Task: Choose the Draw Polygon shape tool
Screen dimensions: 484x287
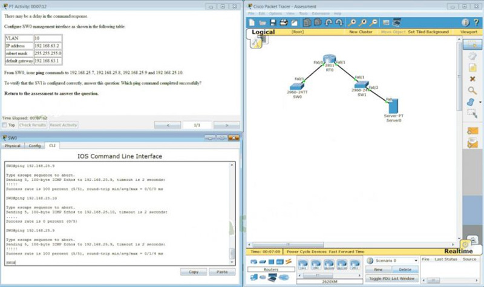Action: (471, 102)
